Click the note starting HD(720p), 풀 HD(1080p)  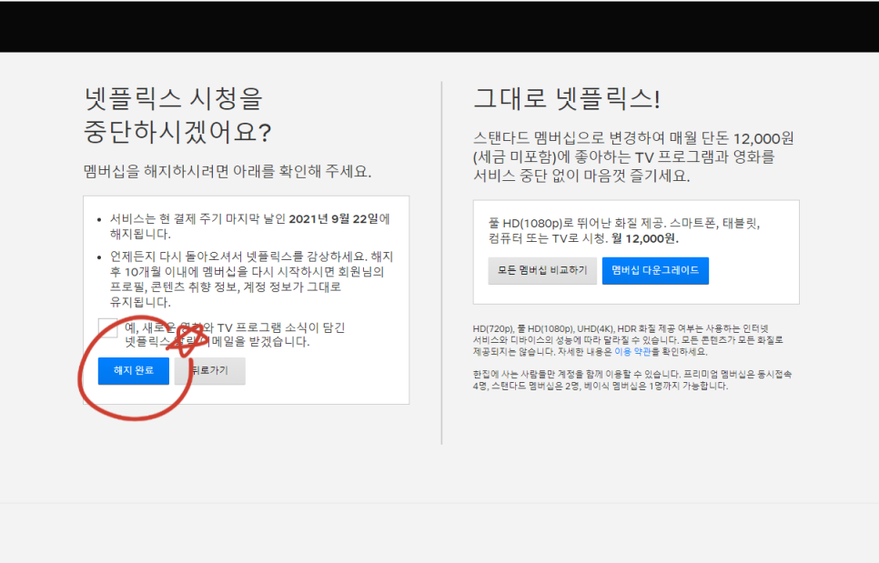[628, 340]
